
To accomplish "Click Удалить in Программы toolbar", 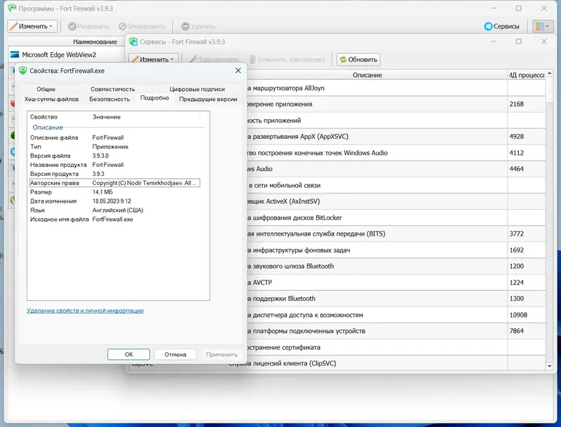I will (198, 26).
